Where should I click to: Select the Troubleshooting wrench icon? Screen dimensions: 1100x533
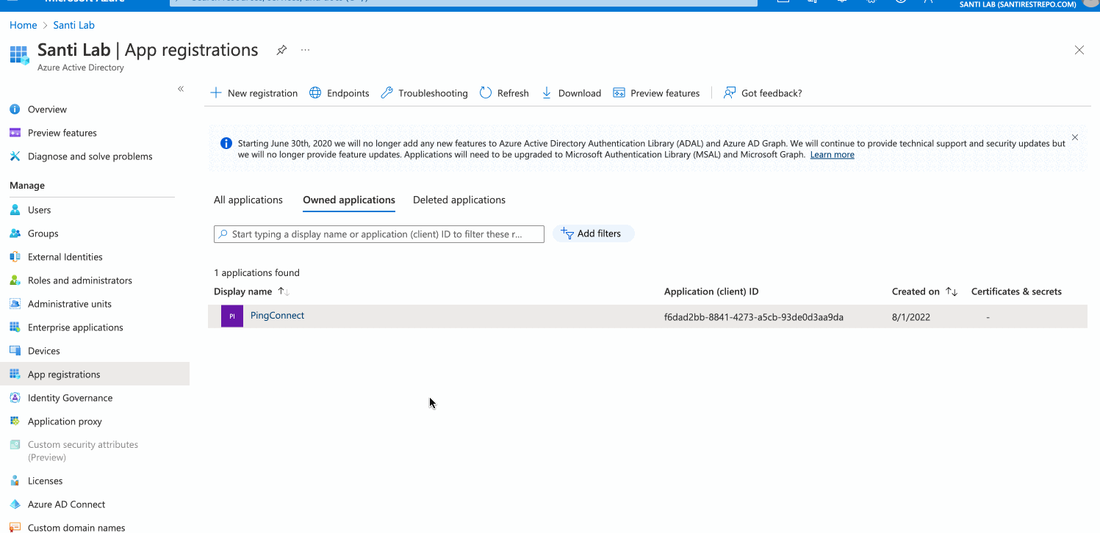coord(386,93)
